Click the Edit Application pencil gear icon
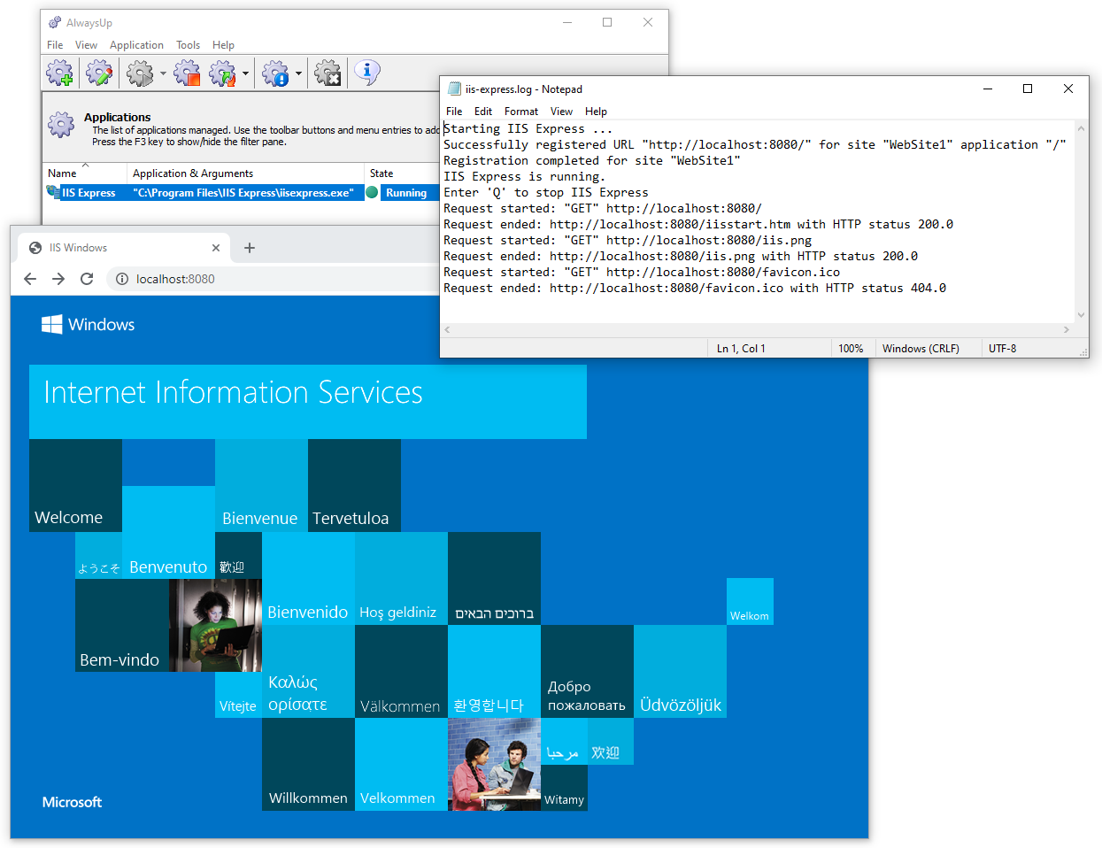Image resolution: width=1102 pixels, height=848 pixels. [99, 73]
